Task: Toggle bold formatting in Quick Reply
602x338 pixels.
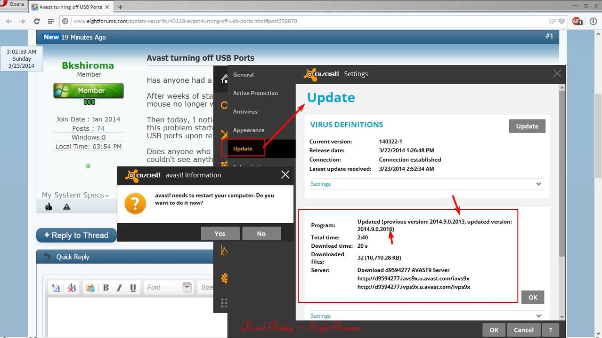Action: pyautogui.click(x=106, y=288)
